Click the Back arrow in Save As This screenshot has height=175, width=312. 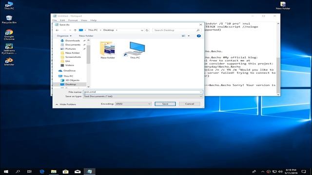coord(57,30)
